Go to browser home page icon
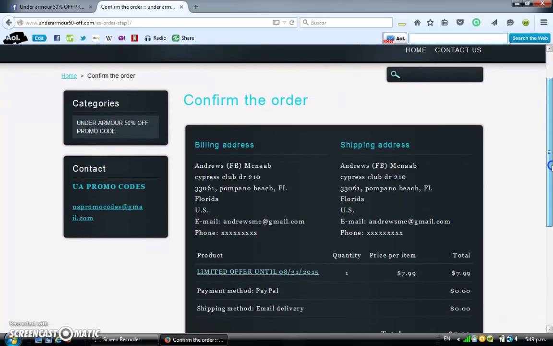This screenshot has height=346, width=553. point(417,23)
